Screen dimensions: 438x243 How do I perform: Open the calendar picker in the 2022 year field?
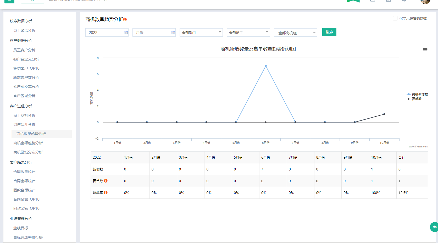click(126, 32)
